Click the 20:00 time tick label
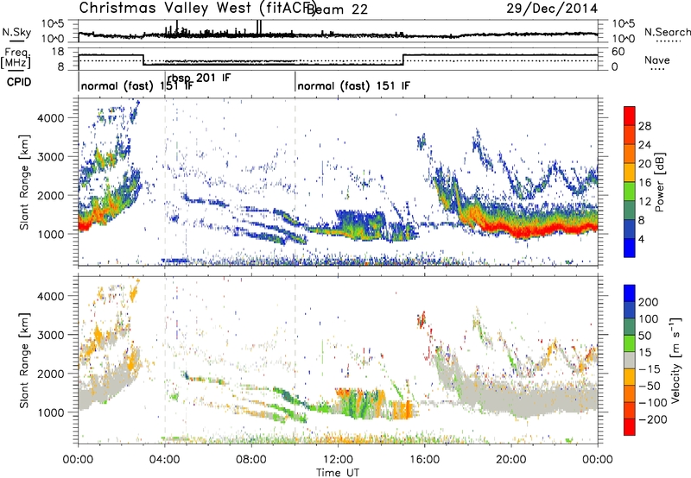Viewport: 691px width, 478px height. tap(510, 460)
